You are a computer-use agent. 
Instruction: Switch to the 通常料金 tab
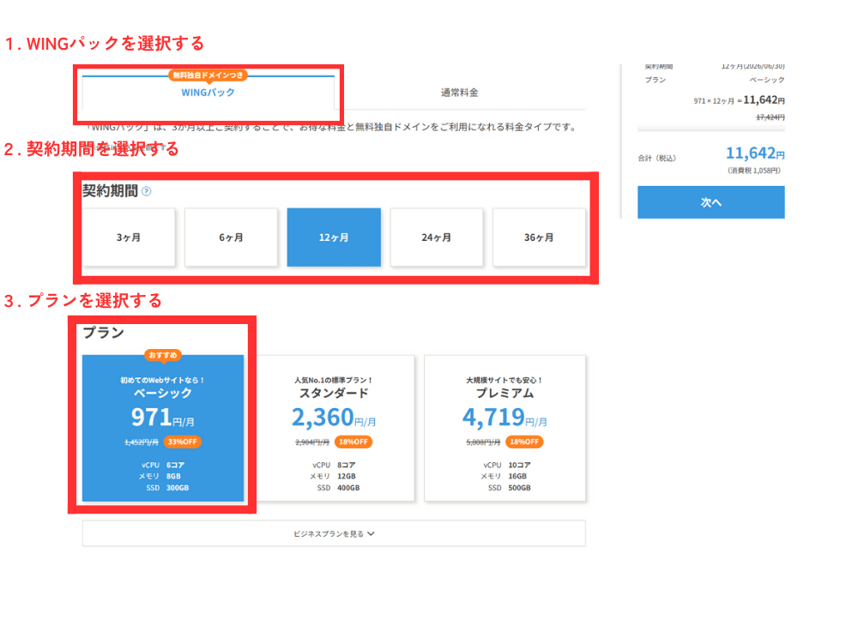460,93
